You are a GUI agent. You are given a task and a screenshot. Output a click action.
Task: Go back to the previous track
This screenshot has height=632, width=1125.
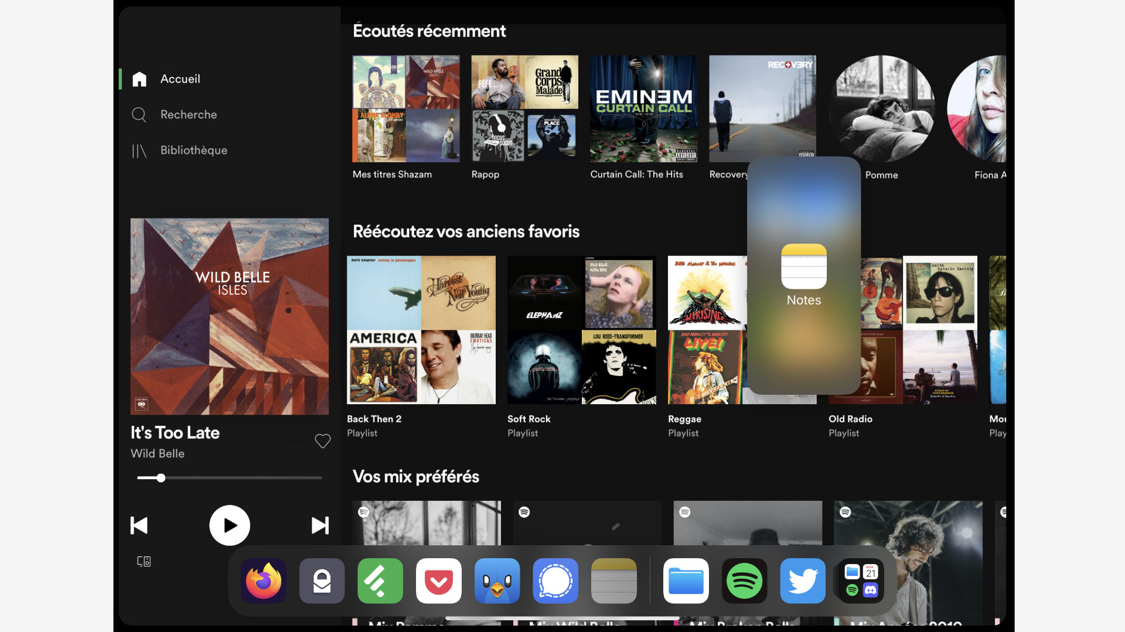pyautogui.click(x=139, y=525)
